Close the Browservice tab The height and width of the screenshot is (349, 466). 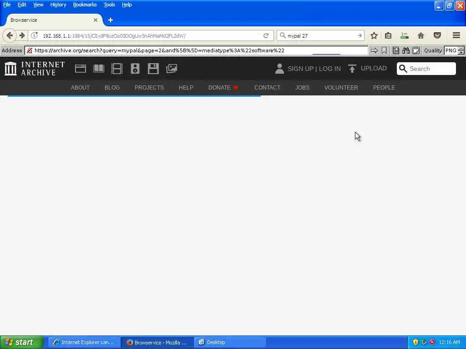coord(96,20)
